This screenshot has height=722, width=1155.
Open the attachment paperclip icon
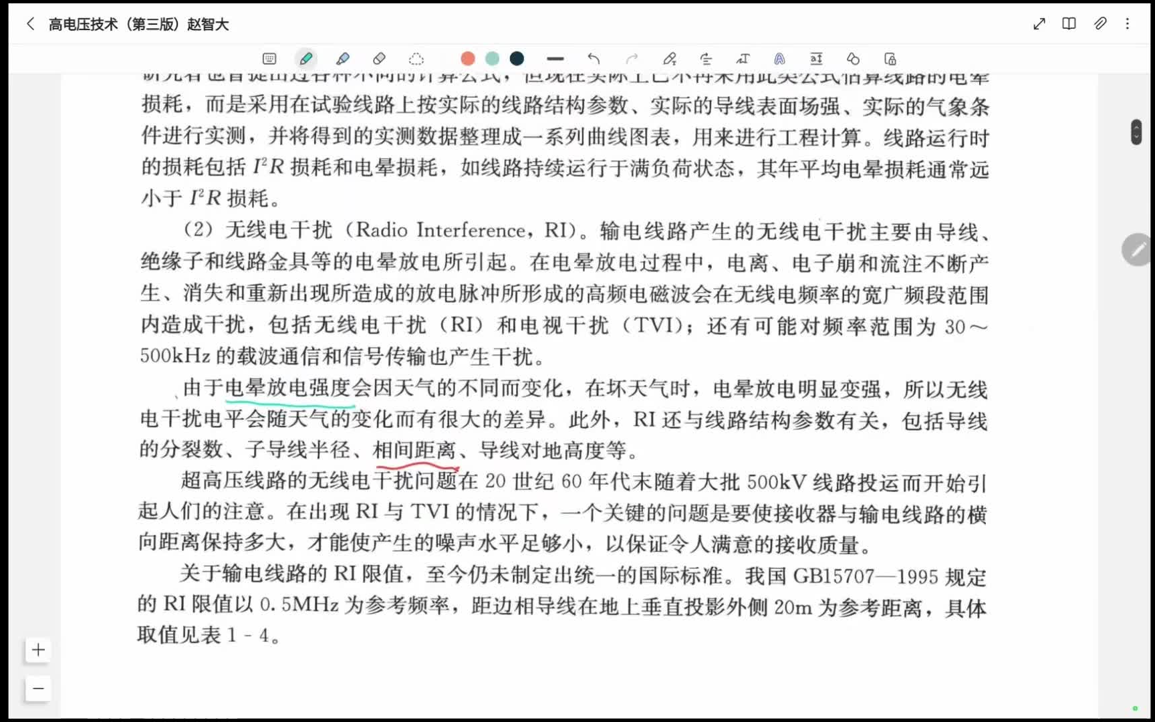click(x=1100, y=24)
